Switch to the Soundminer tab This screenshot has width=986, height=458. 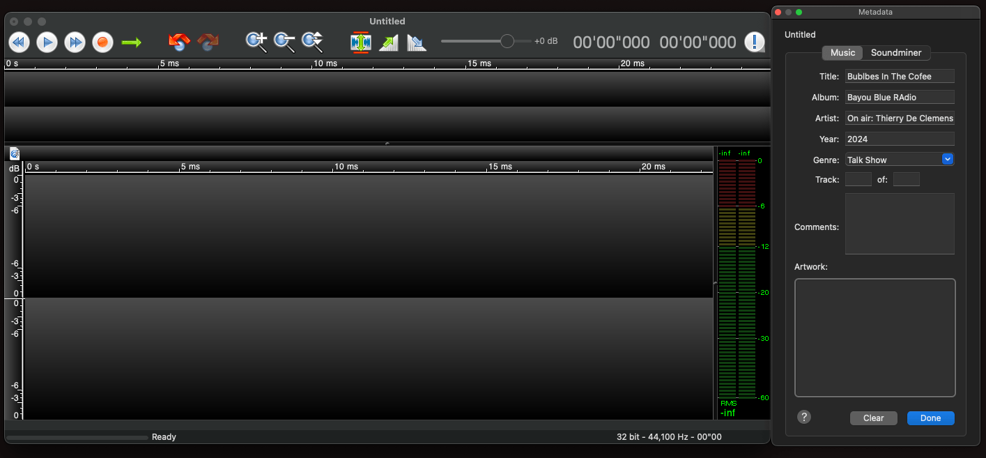click(x=896, y=53)
